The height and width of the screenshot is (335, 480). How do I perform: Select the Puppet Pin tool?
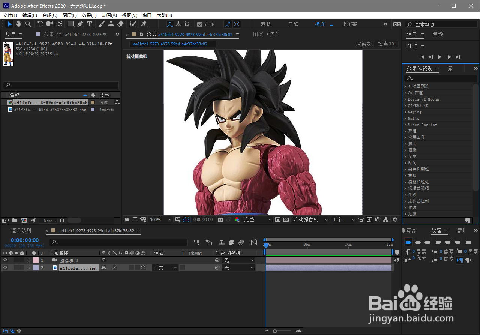click(x=144, y=24)
